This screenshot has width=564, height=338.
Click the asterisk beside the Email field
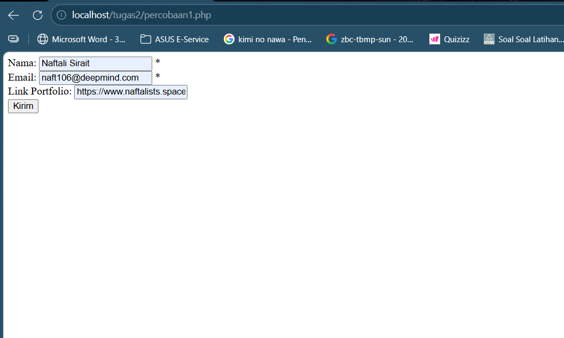pyautogui.click(x=158, y=77)
